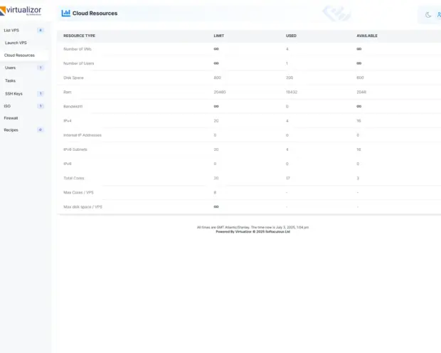Toggle dark mode with the moon icon
This screenshot has width=441, height=353.
pyautogui.click(x=428, y=15)
